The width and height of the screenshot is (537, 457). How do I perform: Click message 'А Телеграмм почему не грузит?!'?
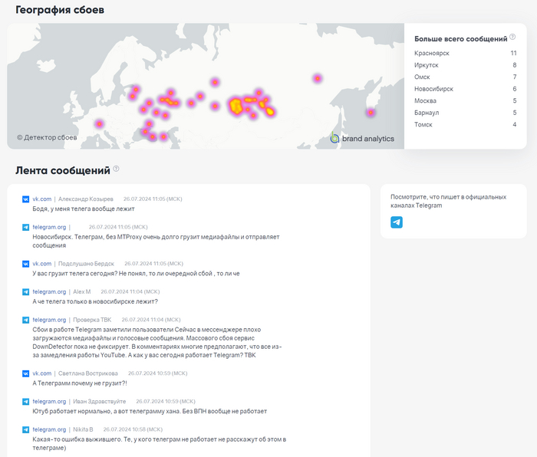(80, 383)
